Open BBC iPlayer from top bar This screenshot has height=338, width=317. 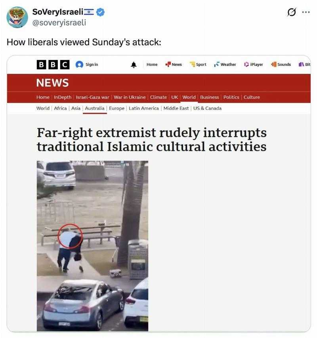(254, 64)
